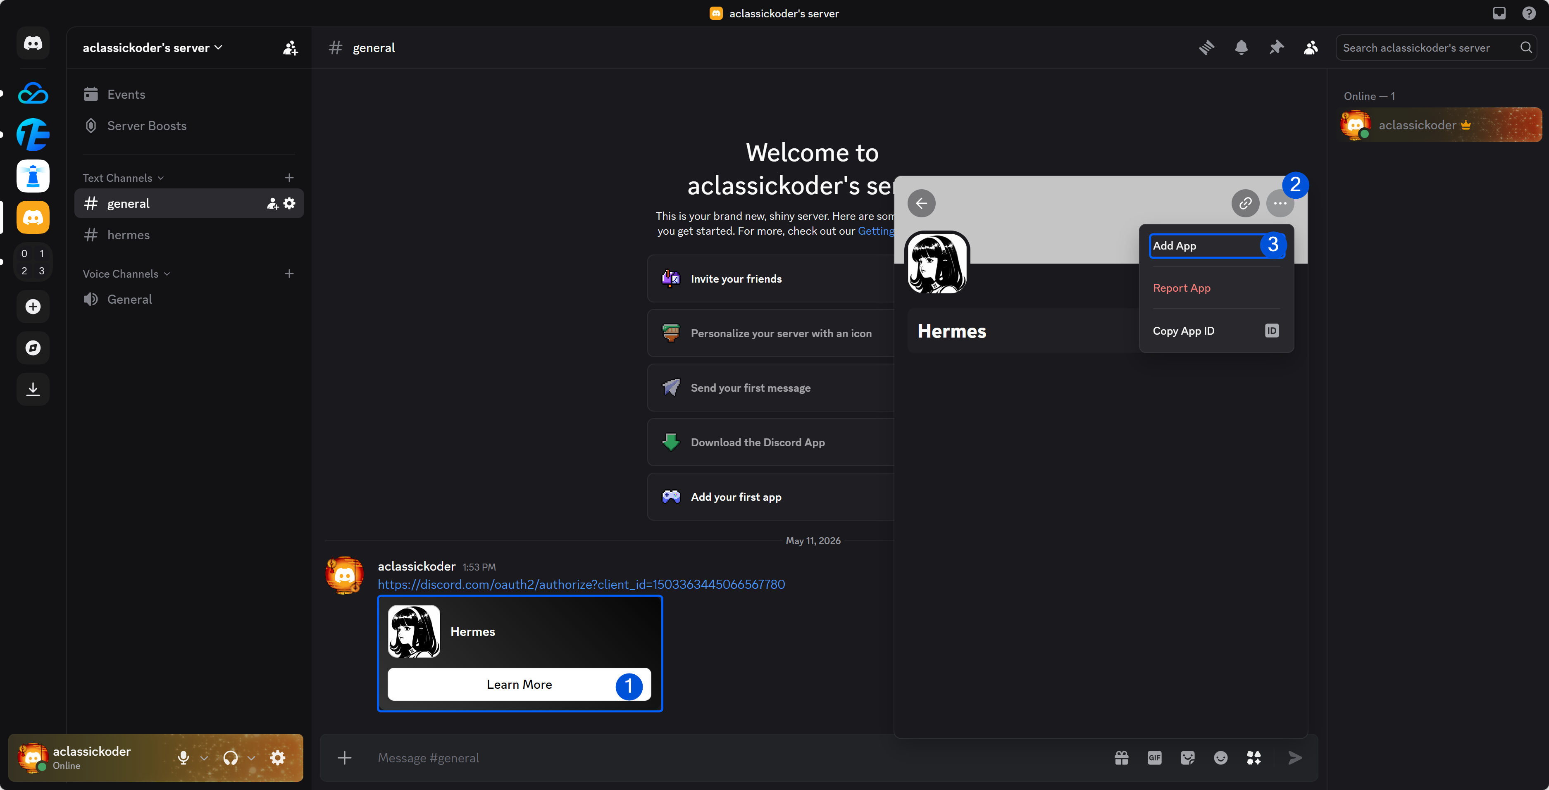
Task: Join the General voice channel
Action: 189,300
